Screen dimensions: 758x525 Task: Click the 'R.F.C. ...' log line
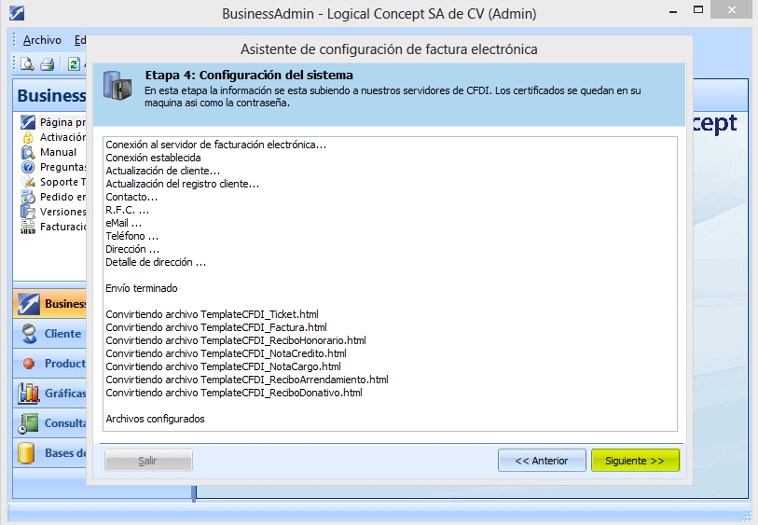[127, 210]
